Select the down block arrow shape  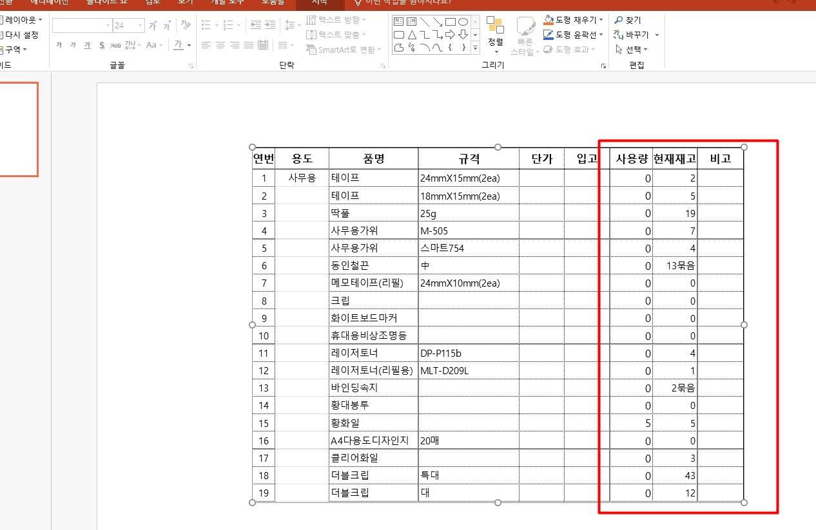[x=463, y=35]
